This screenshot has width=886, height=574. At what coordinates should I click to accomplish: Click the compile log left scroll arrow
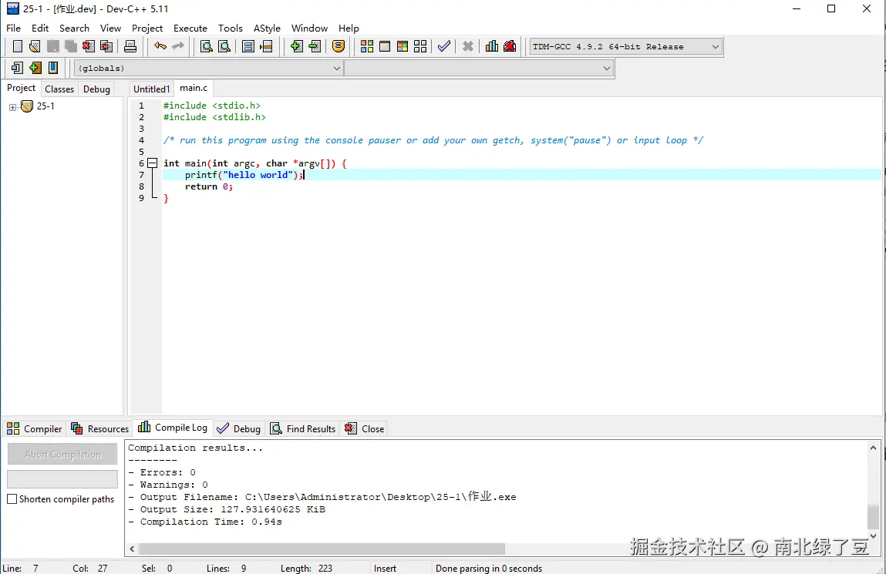132,549
